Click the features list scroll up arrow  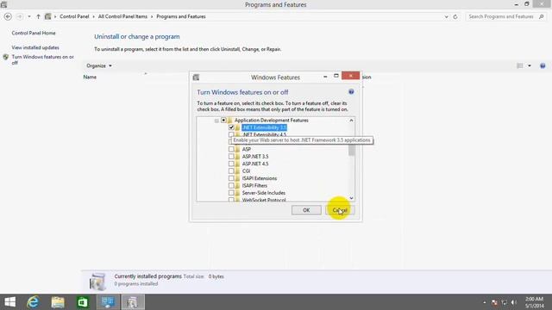click(351, 121)
